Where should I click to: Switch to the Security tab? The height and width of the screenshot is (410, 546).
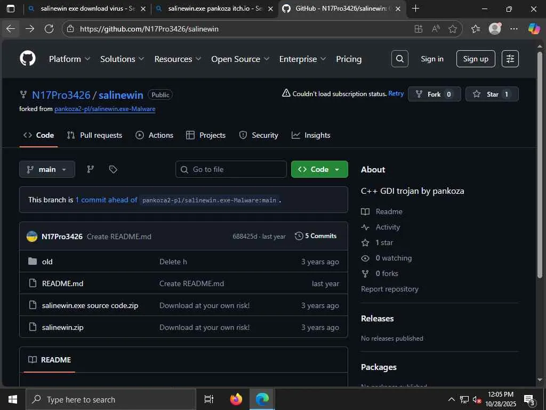[259, 135]
